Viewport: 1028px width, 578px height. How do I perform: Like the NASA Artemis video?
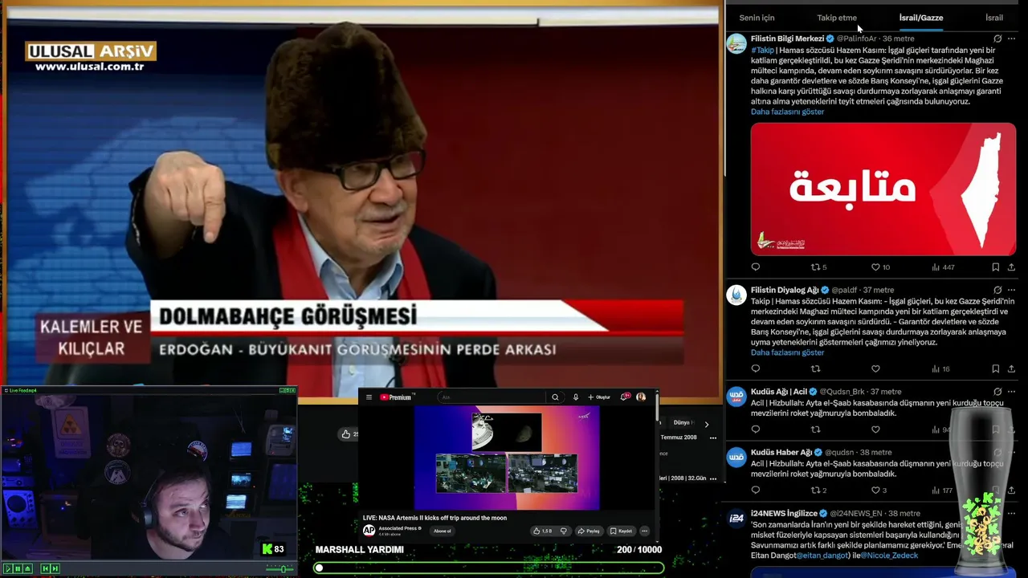coord(543,531)
